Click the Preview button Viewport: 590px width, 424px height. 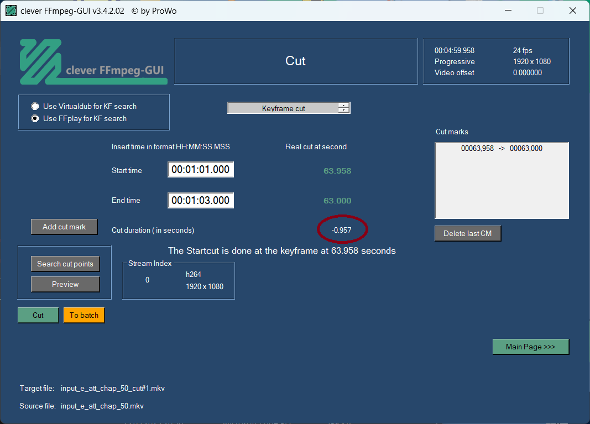click(x=65, y=284)
